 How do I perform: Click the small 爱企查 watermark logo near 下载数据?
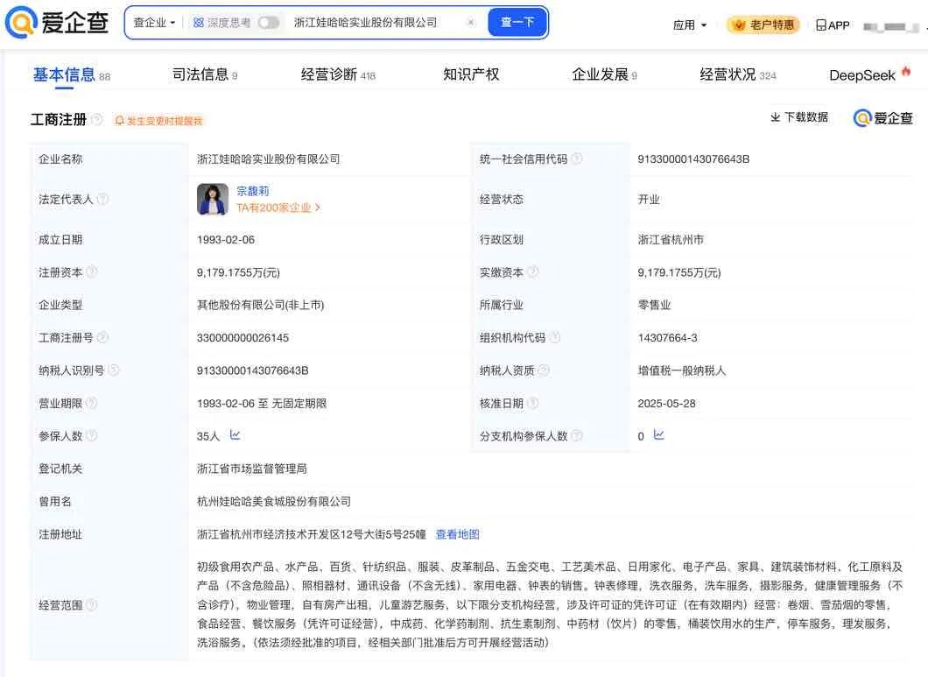pyautogui.click(x=882, y=116)
